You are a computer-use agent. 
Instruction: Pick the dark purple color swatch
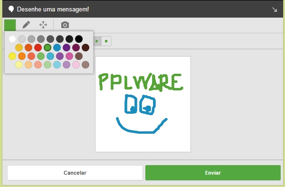tap(66, 48)
